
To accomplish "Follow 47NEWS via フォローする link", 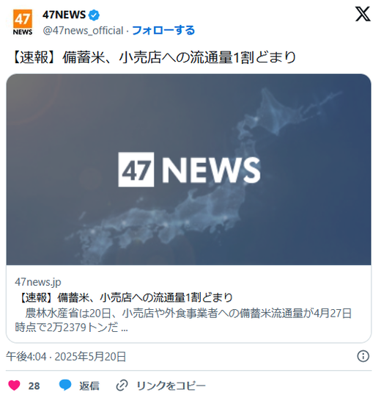I will (x=165, y=30).
